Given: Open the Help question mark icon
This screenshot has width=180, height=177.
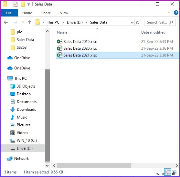Looking at the screenshot, I should tap(176, 13).
